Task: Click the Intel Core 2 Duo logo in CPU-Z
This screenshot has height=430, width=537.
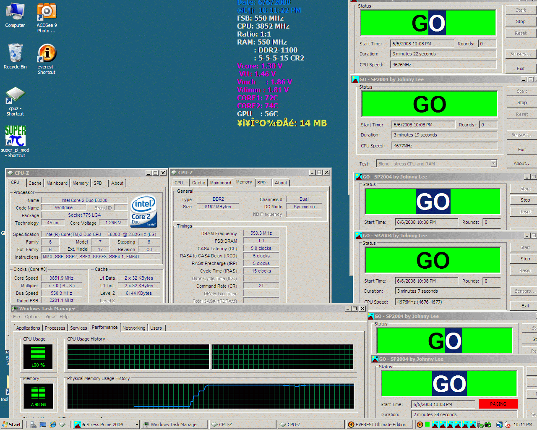Action: pyautogui.click(x=144, y=211)
